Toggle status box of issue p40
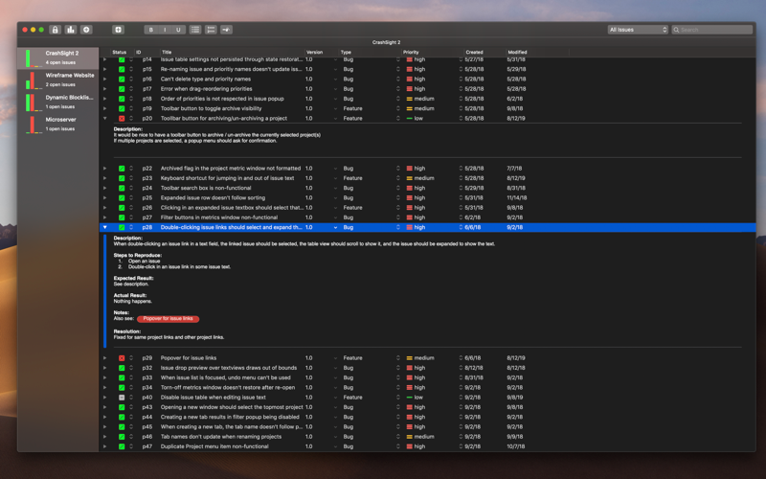Viewport: 766px width, 479px height. [122, 398]
